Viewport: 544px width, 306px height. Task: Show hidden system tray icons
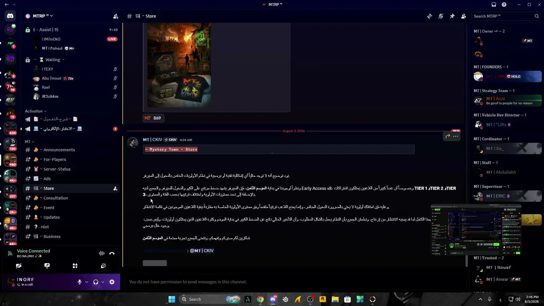[x=481, y=299]
